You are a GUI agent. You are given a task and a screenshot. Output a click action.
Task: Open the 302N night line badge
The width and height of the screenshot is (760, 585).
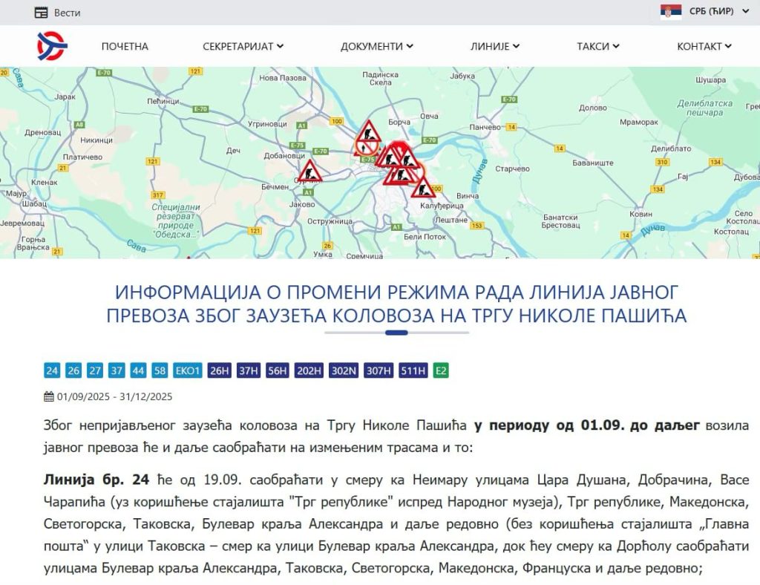tap(344, 370)
